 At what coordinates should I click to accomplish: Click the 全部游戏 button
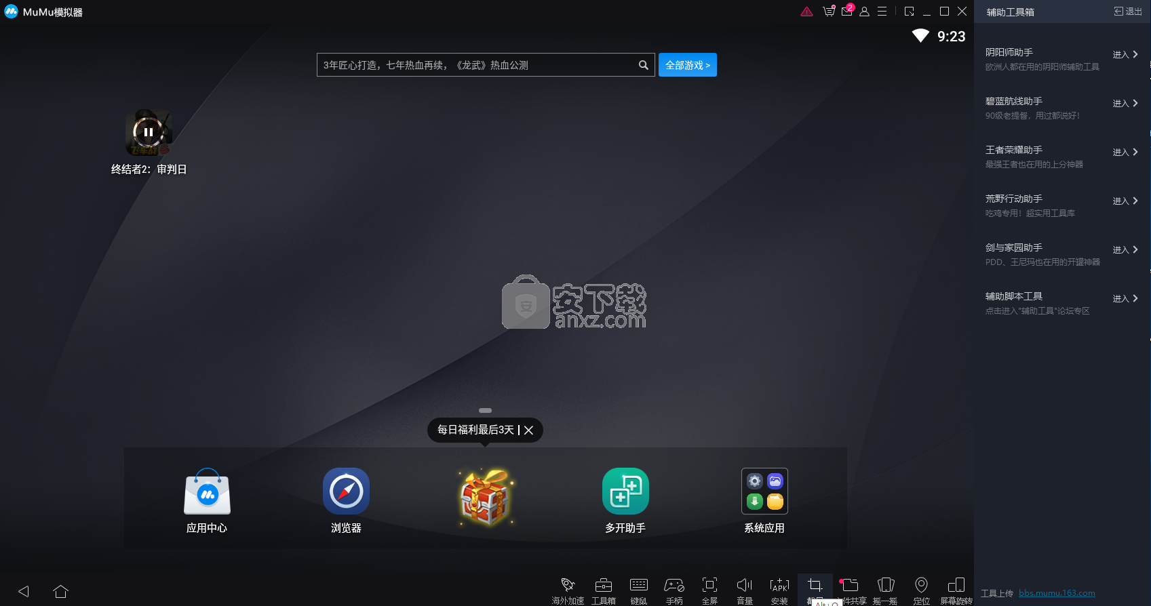[x=688, y=65]
